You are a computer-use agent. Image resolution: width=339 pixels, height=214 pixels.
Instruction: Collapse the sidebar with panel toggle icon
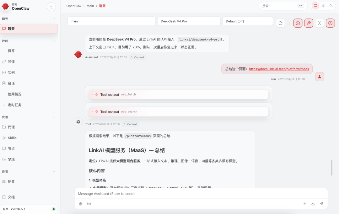51,7
